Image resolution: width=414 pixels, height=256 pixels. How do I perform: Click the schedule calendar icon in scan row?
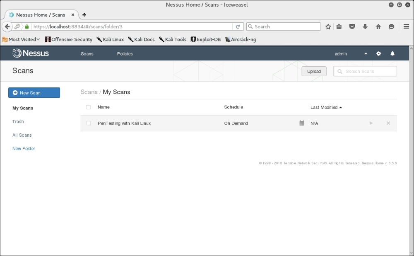[302, 123]
